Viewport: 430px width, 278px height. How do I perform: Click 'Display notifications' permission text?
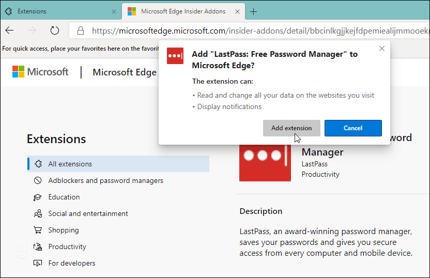pyautogui.click(x=229, y=106)
